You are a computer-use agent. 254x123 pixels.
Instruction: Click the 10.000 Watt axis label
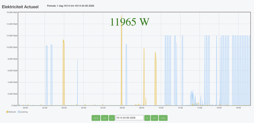point(12,47)
